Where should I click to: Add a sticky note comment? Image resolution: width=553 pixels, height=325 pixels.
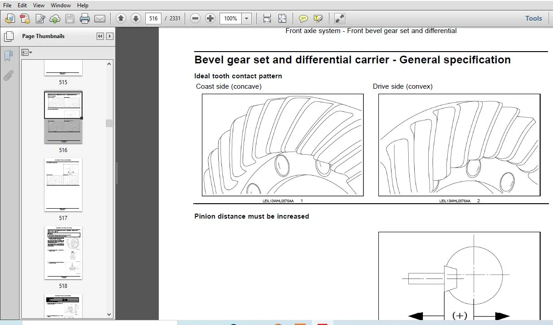click(303, 19)
